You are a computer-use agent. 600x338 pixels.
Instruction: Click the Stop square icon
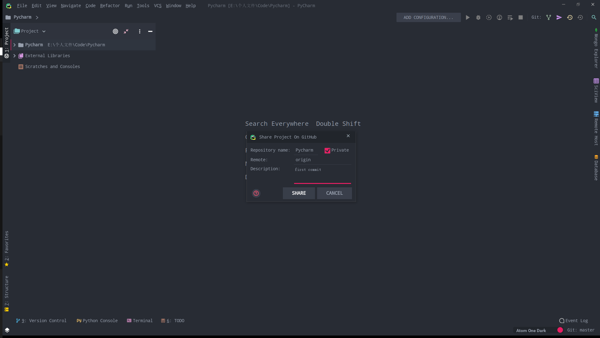(x=521, y=18)
